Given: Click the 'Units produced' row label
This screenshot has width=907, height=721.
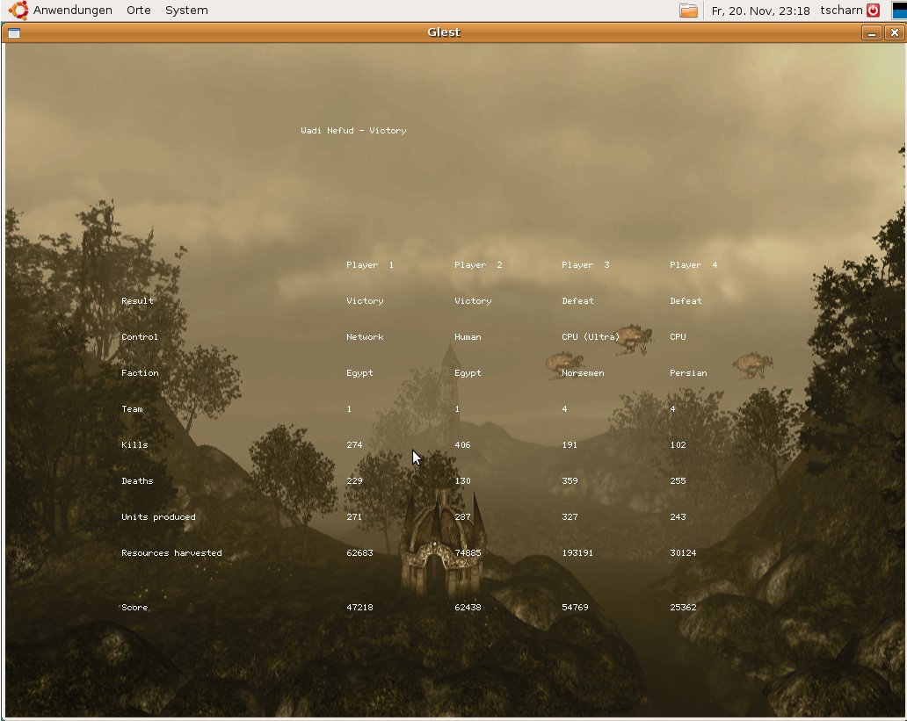Looking at the screenshot, I should click(x=158, y=517).
